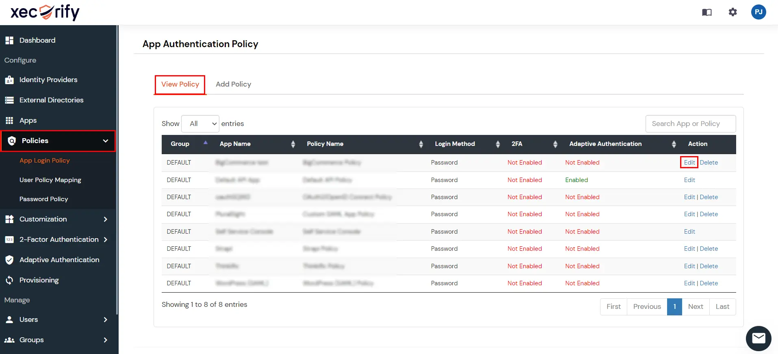Viewport: 778px width, 354px height.
Task: Click the 2-Factor Authentication icon
Action: coord(9,239)
